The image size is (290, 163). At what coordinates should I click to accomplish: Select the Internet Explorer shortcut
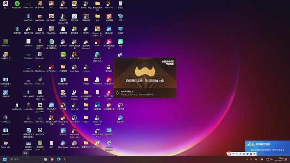click(109, 146)
